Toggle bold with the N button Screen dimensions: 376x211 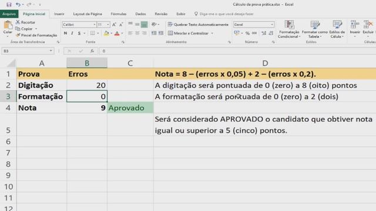click(x=65, y=33)
